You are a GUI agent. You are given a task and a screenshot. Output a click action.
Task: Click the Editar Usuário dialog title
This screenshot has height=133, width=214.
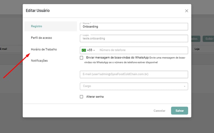click(x=38, y=11)
